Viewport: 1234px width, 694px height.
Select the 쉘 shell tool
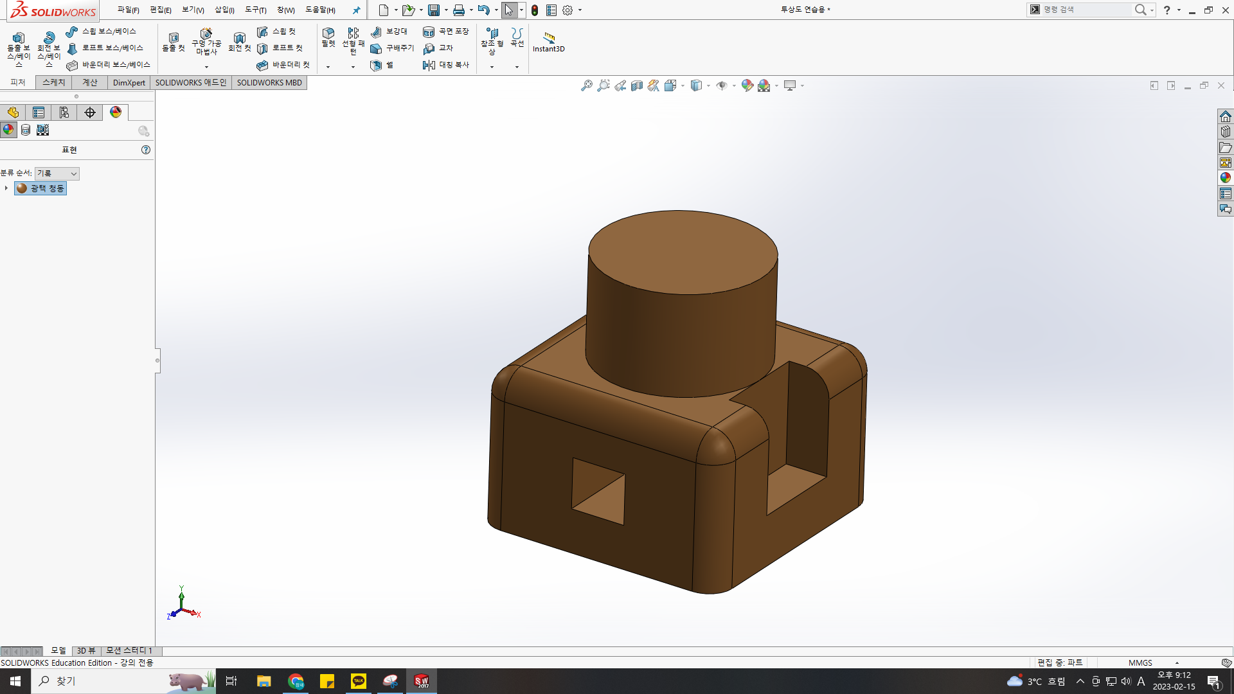click(x=377, y=65)
